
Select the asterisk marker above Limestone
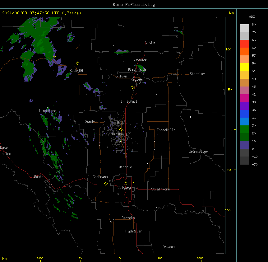(x=48, y=108)
